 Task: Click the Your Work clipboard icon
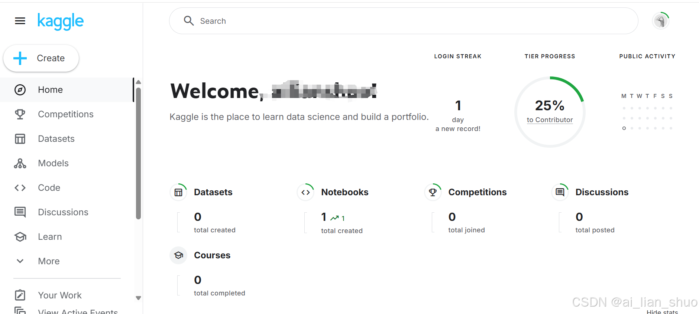[20, 295]
